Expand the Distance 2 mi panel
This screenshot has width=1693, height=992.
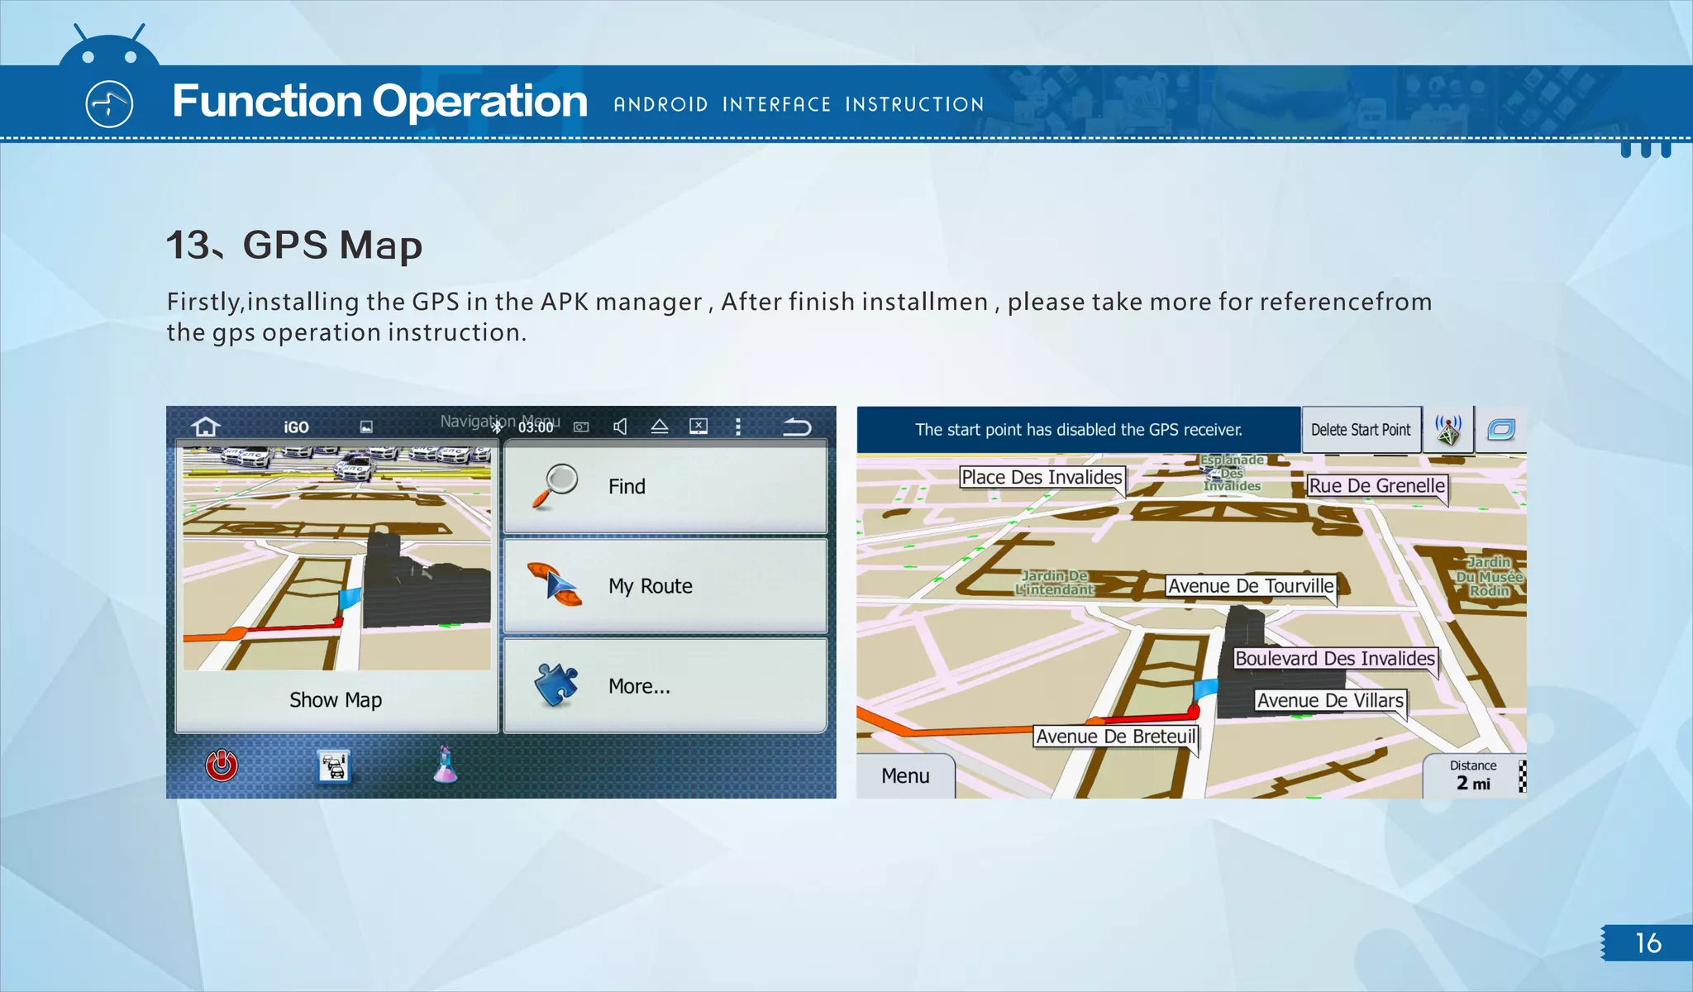(x=1474, y=776)
